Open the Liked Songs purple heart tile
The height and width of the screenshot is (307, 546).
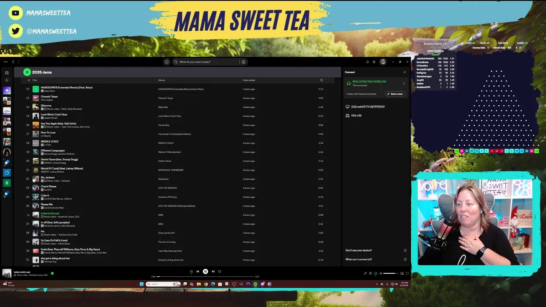(6, 90)
